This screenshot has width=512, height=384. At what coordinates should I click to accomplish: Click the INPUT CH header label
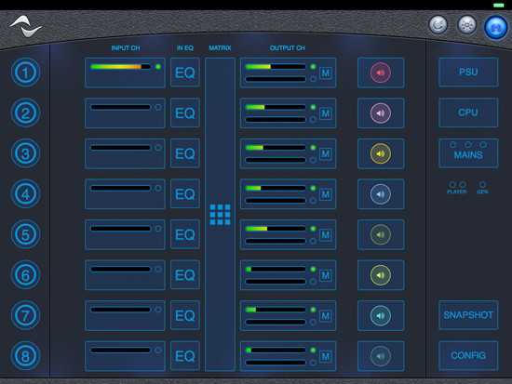click(126, 48)
